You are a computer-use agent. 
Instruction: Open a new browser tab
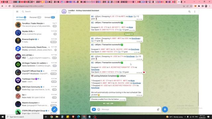pyautogui.click(x=185, y=2)
